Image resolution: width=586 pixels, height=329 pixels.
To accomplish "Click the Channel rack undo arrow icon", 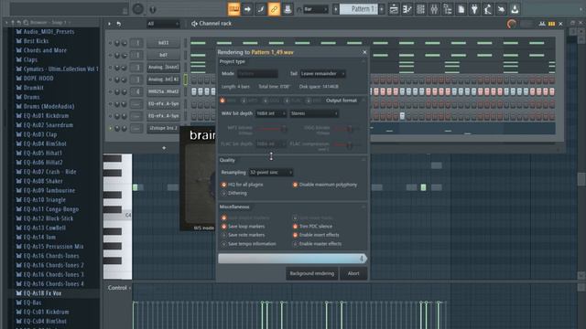I will pyautogui.click(x=119, y=24).
